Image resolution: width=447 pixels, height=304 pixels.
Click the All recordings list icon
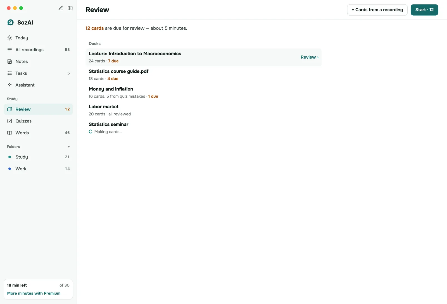click(9, 49)
